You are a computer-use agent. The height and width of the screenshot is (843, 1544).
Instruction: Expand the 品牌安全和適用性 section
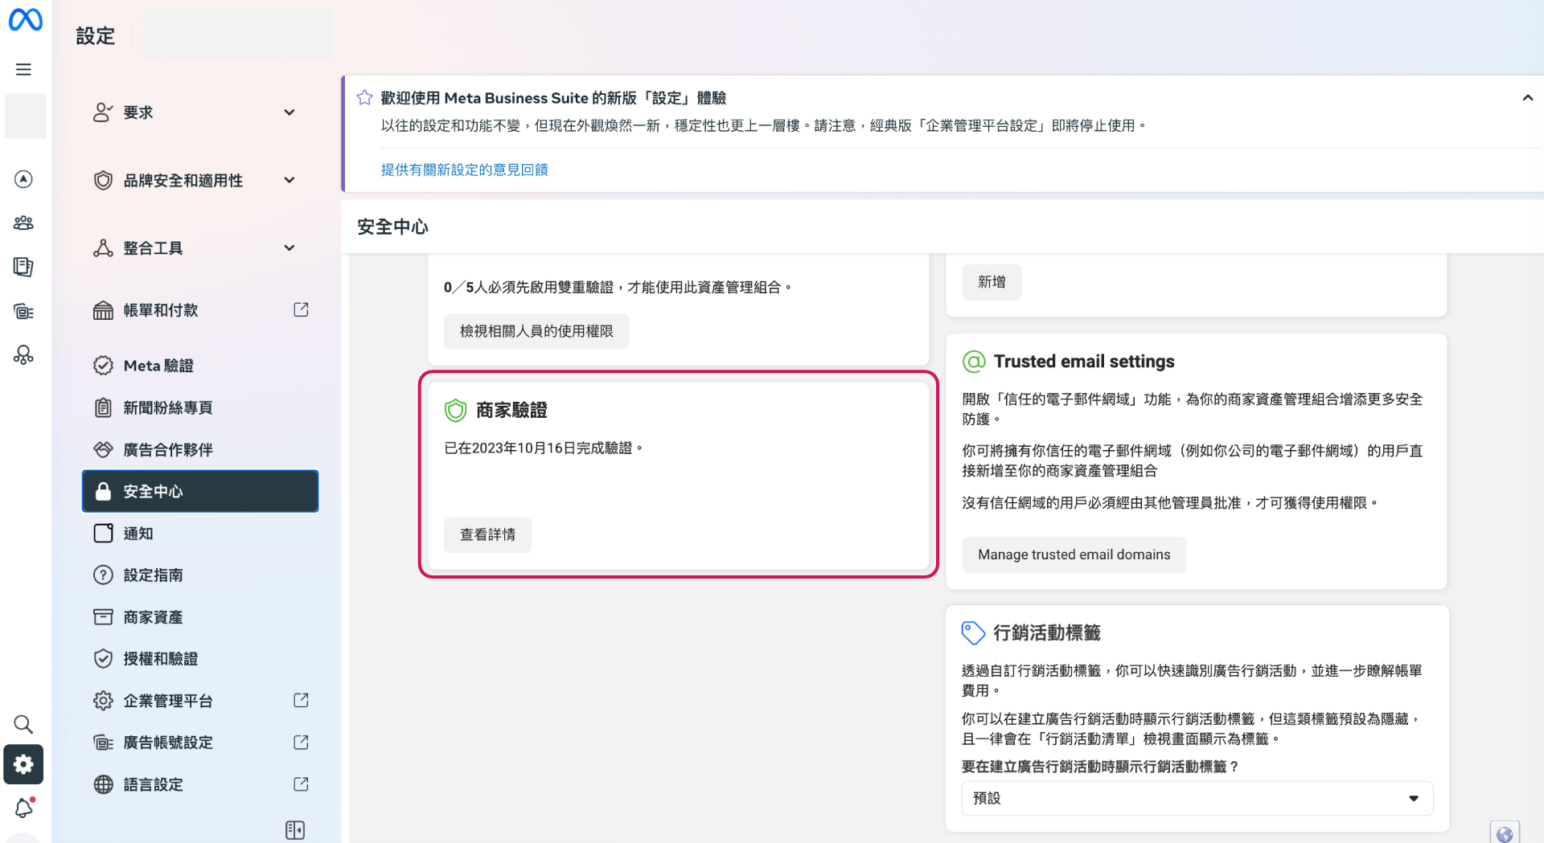tap(289, 180)
